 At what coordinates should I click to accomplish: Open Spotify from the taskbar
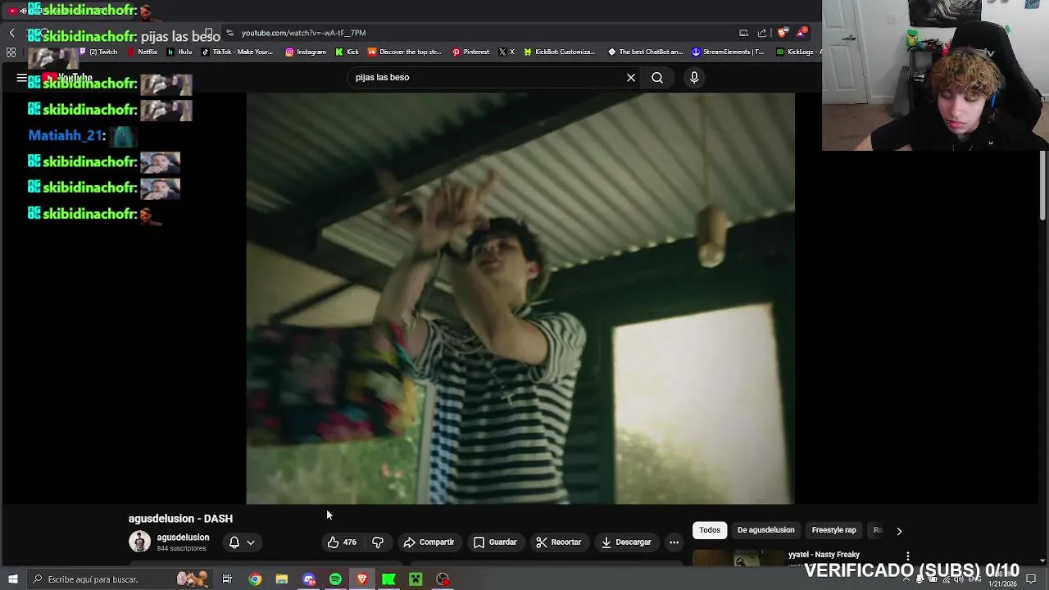point(335,579)
